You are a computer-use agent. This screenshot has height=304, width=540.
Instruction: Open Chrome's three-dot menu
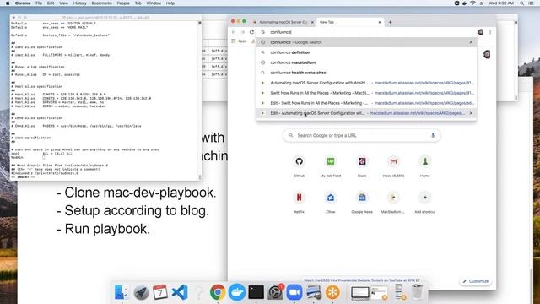pyautogui.click(x=490, y=32)
